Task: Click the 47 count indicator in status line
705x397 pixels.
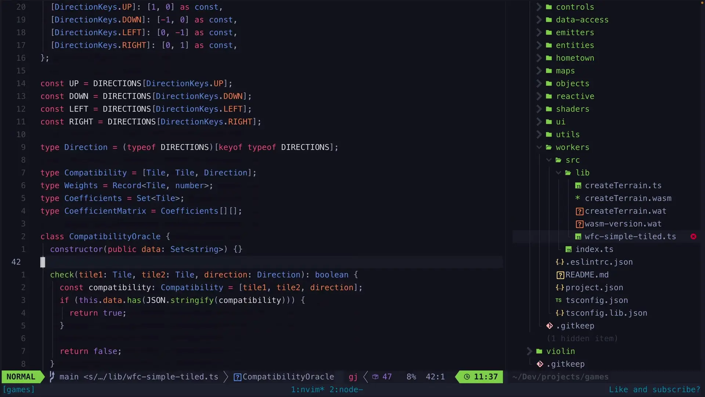Action: pyautogui.click(x=387, y=377)
